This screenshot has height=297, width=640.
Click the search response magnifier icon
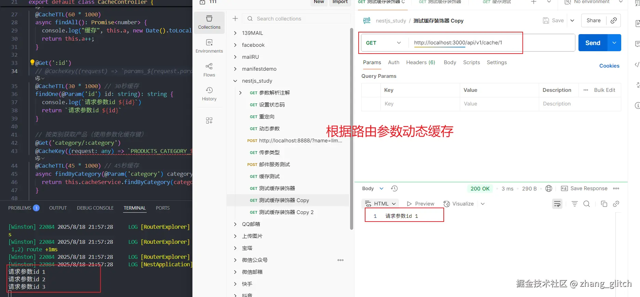click(x=587, y=204)
